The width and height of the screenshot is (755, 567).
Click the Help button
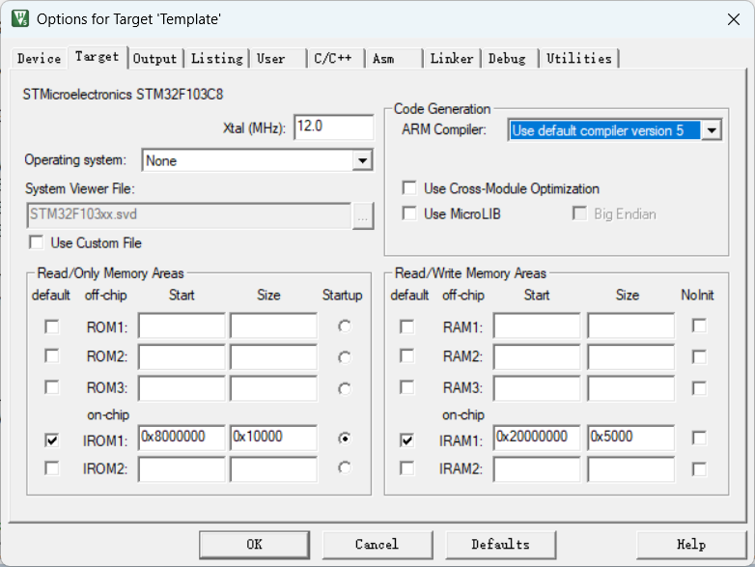click(x=691, y=545)
